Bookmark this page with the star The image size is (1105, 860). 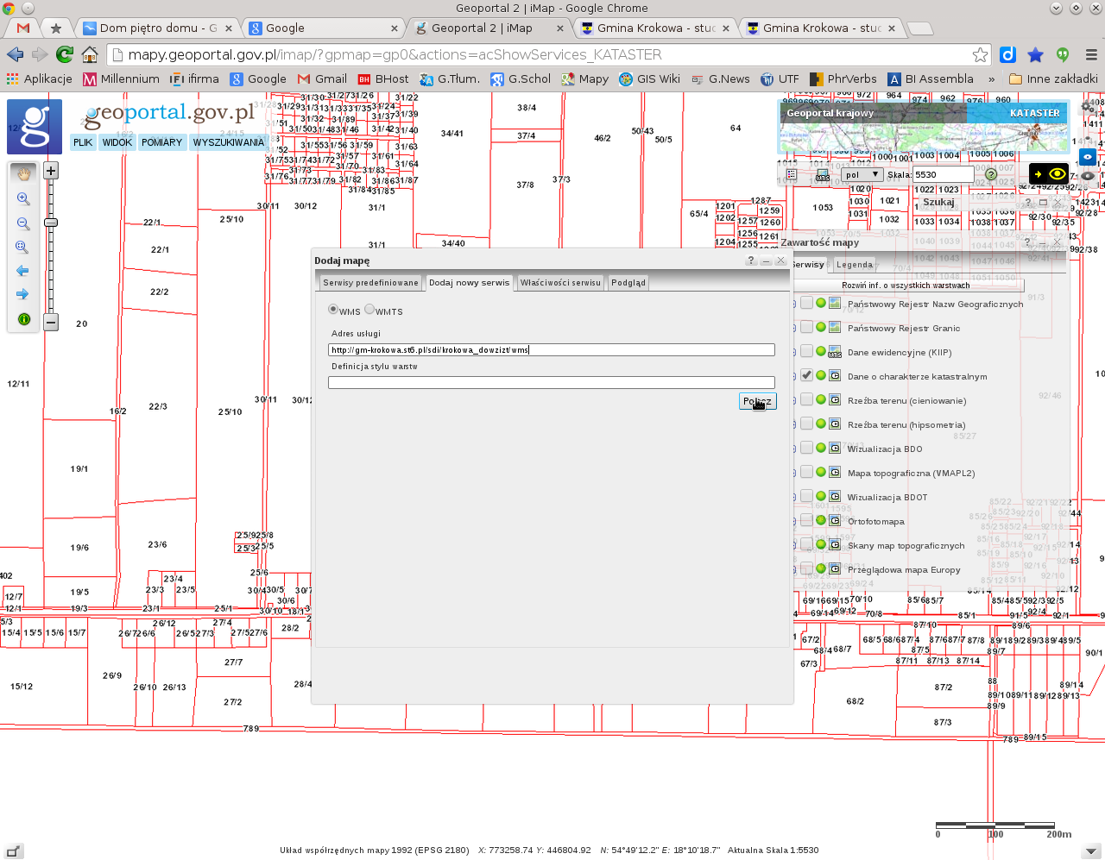(x=980, y=54)
